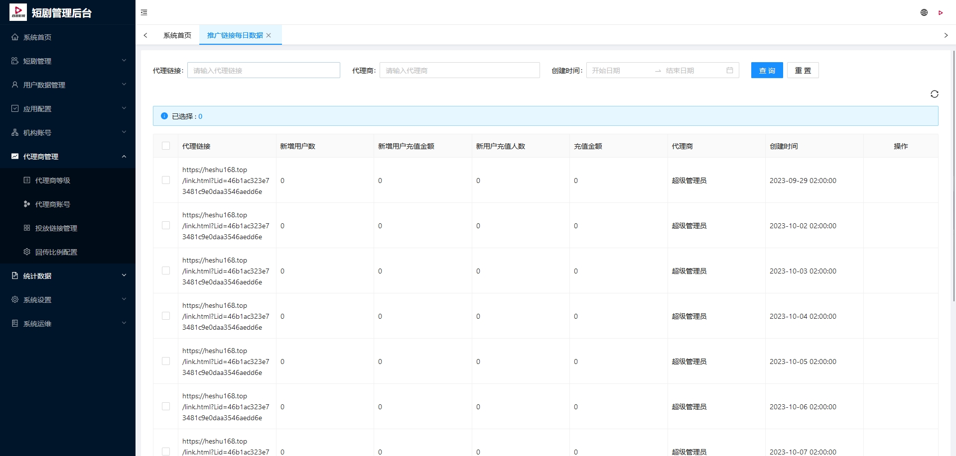Check the row dated 2023-10-03
The width and height of the screenshot is (956, 456).
(x=166, y=271)
